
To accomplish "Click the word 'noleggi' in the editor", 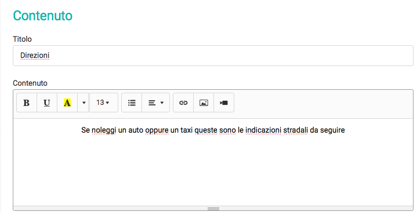I will point(104,130).
